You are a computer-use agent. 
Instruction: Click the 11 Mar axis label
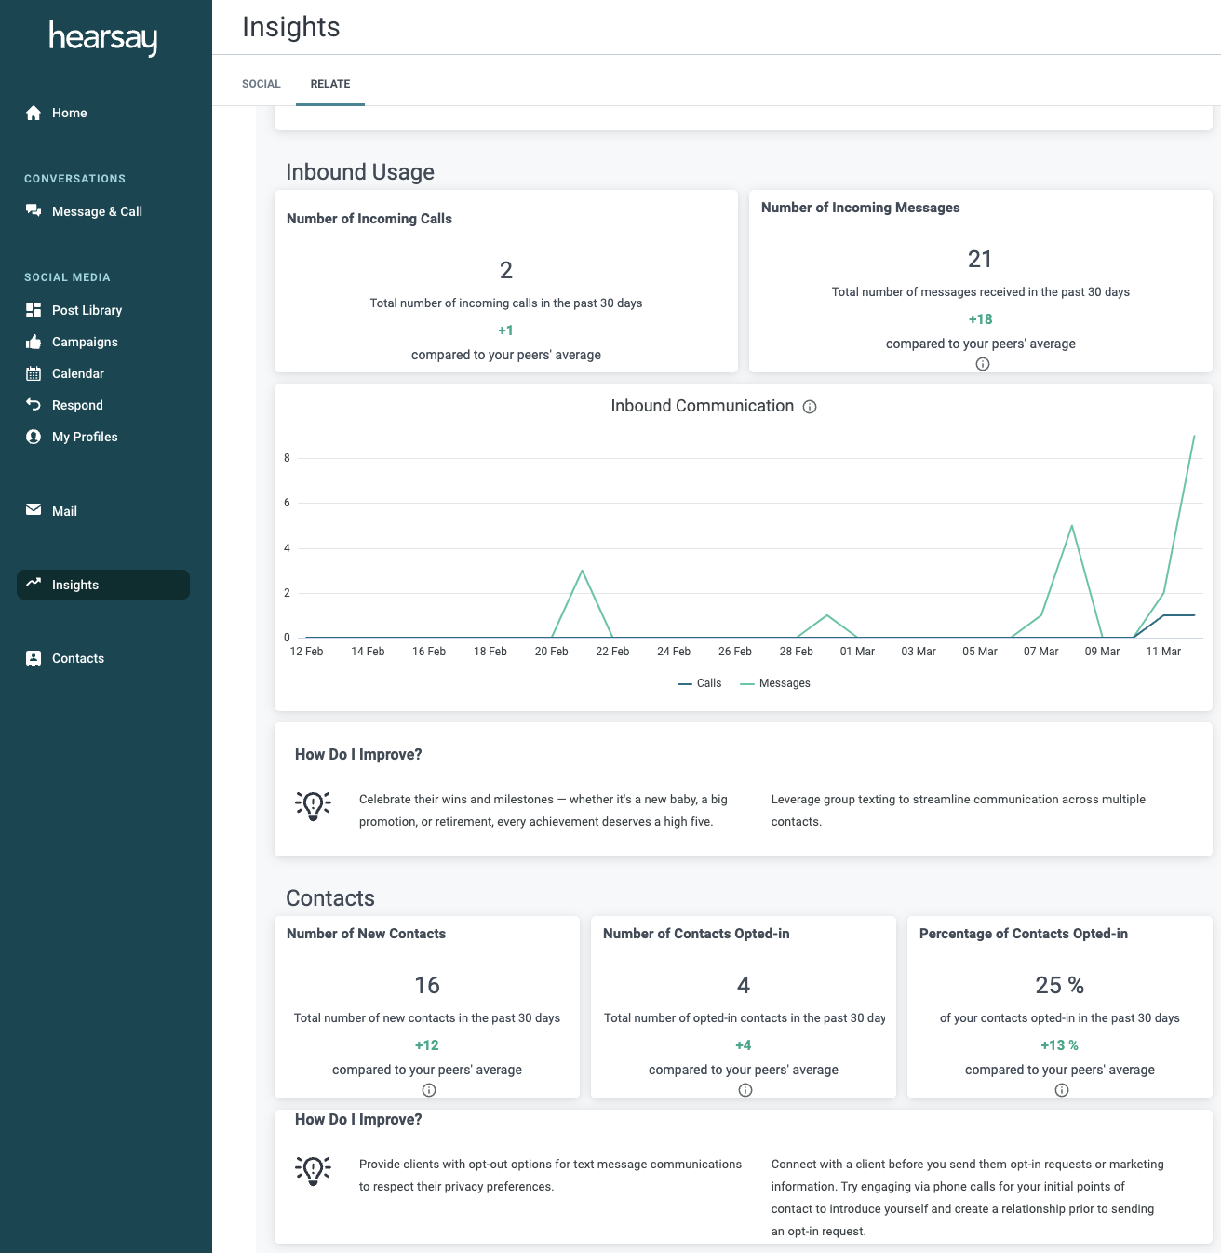[1163, 652]
